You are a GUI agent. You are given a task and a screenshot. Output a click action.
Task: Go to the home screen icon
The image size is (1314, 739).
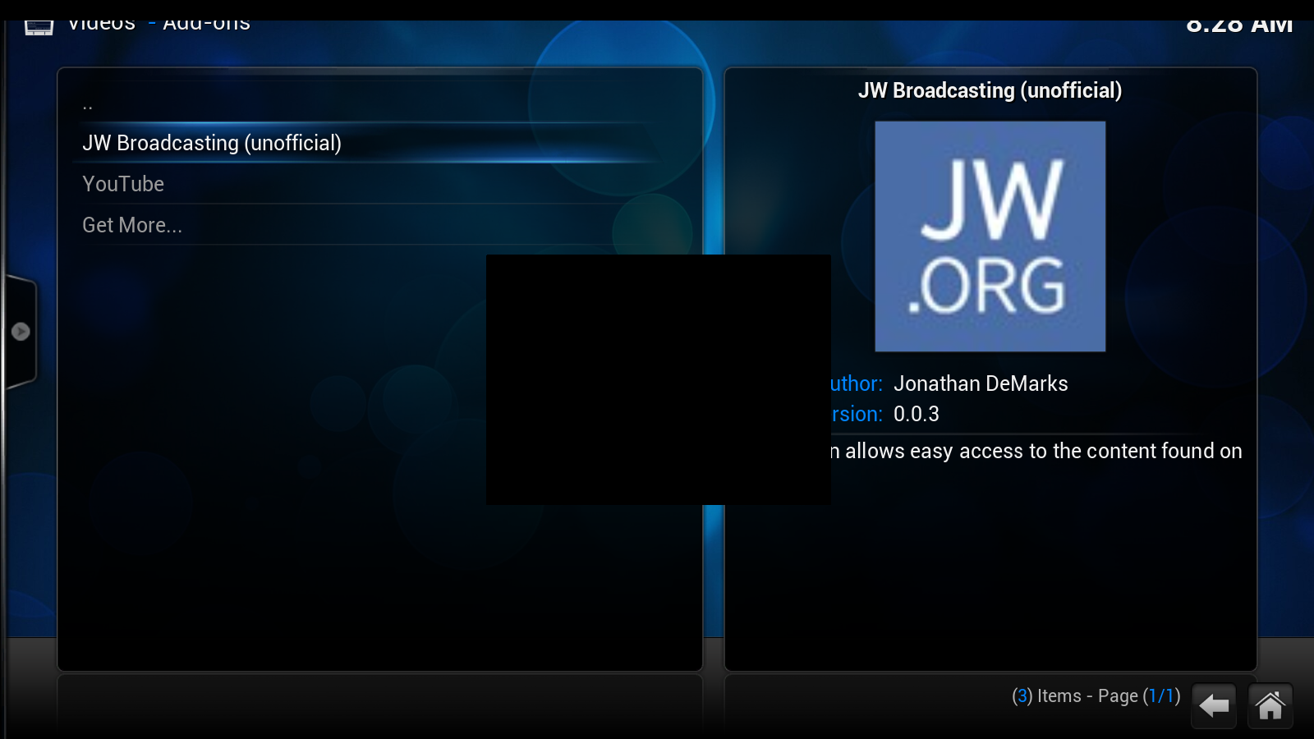coord(1270,705)
